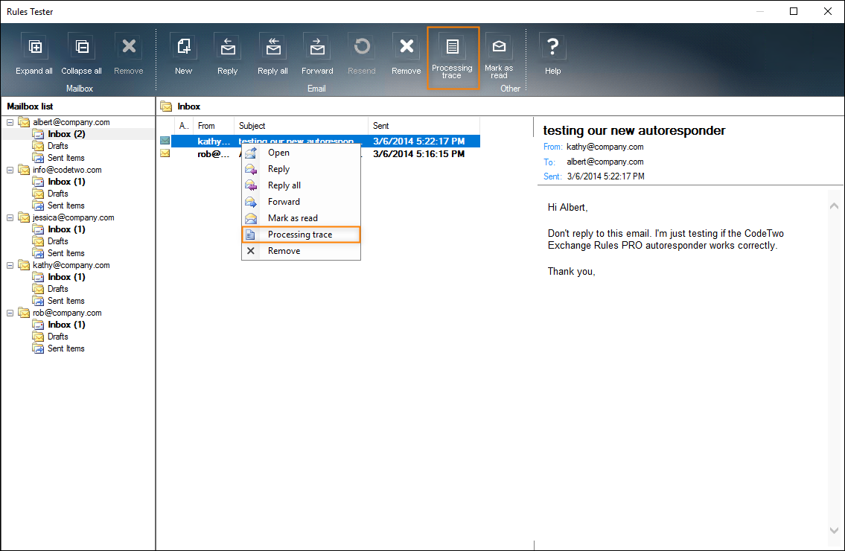Click albert@company.com in the preview To field
This screenshot has width=845, height=551.
(605, 162)
